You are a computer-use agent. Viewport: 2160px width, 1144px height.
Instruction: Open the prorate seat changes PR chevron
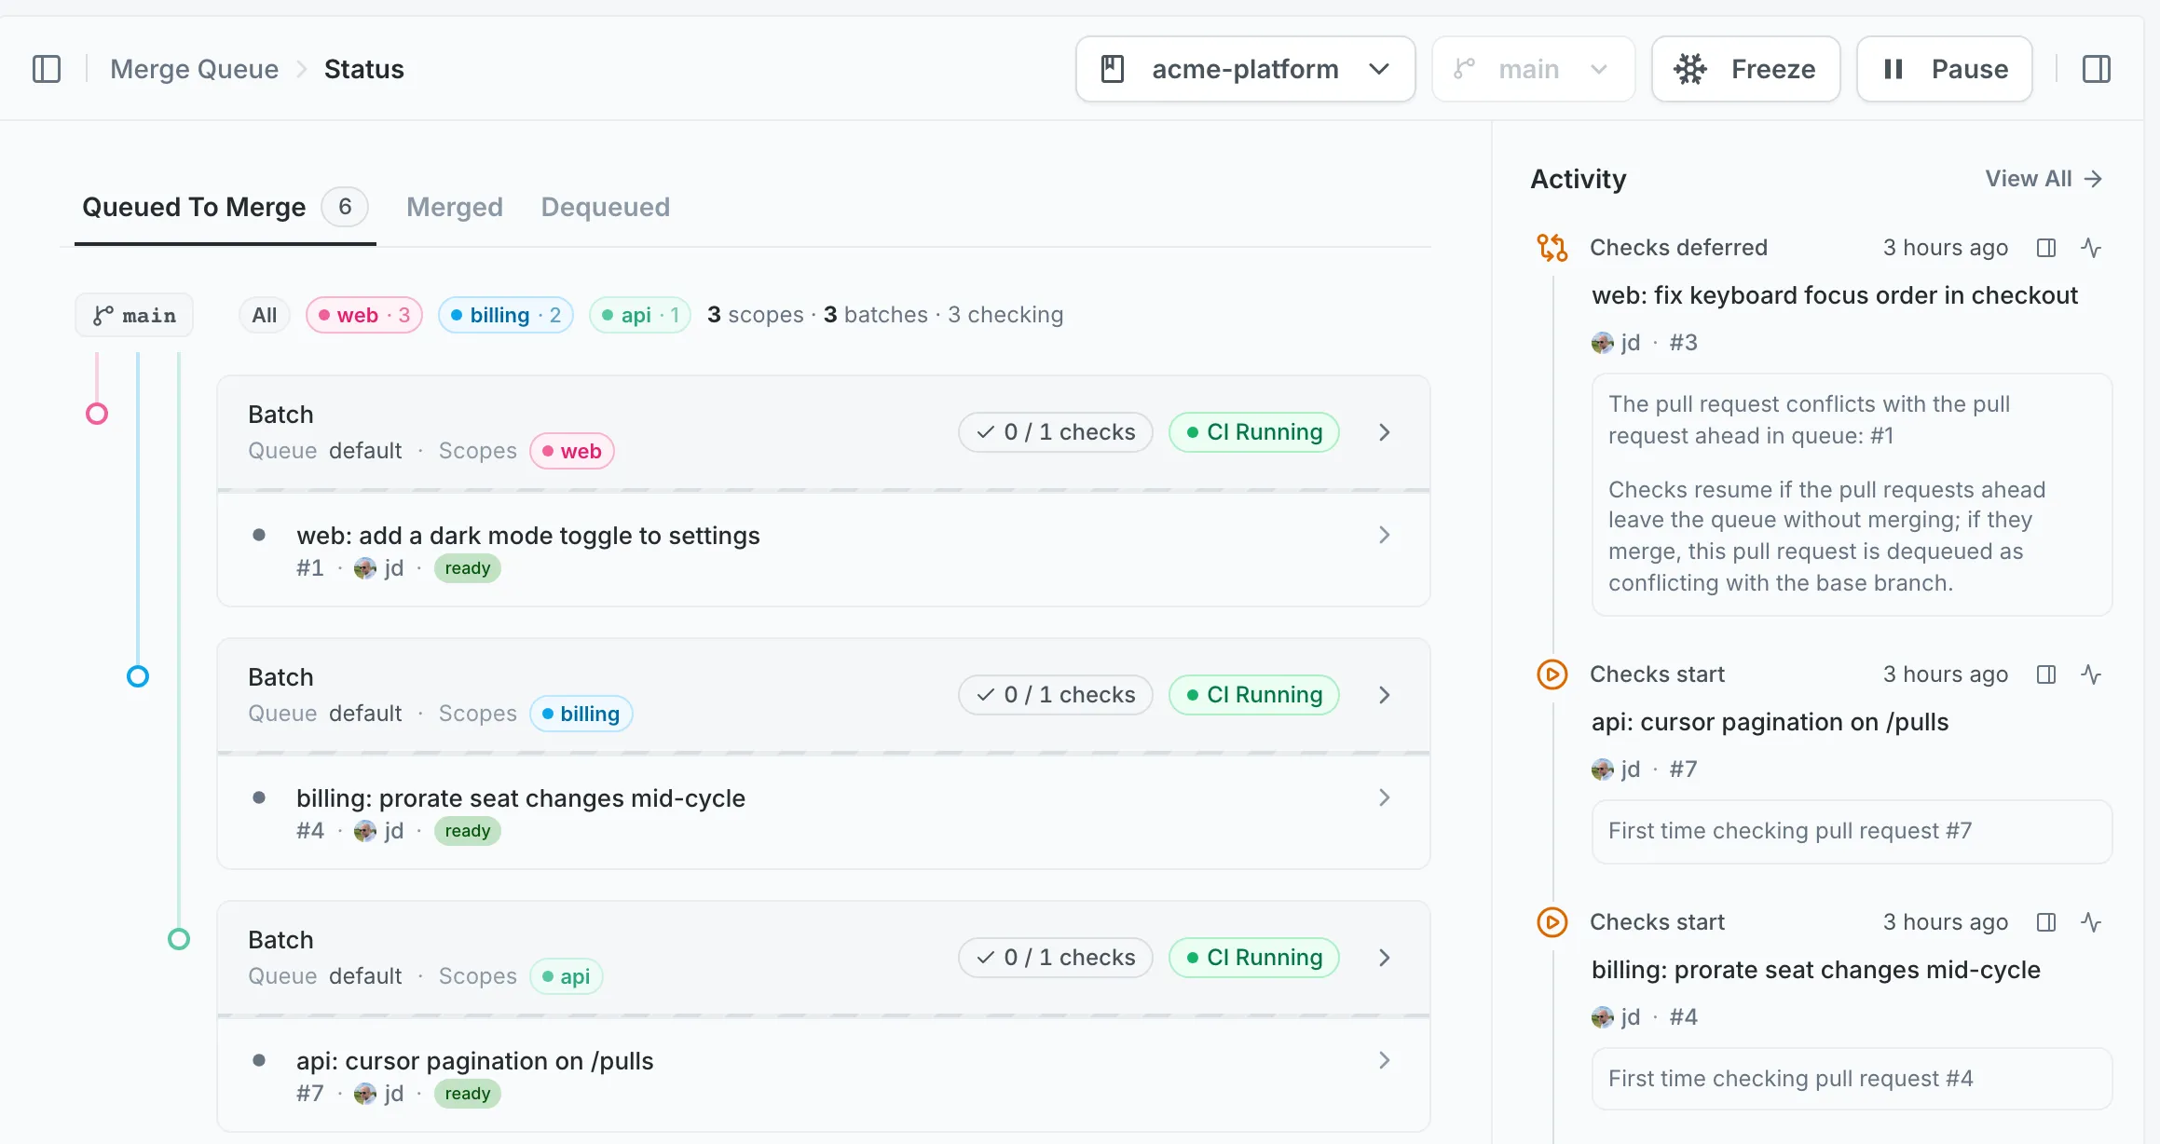1385,797
